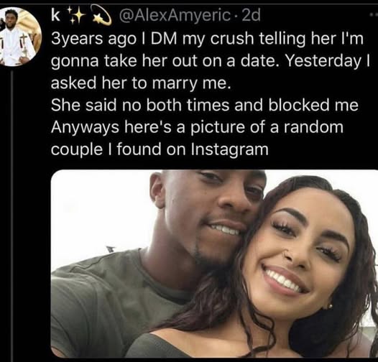Click the "couple I found on" text
This screenshot has width=378, height=362.
[x=119, y=149]
